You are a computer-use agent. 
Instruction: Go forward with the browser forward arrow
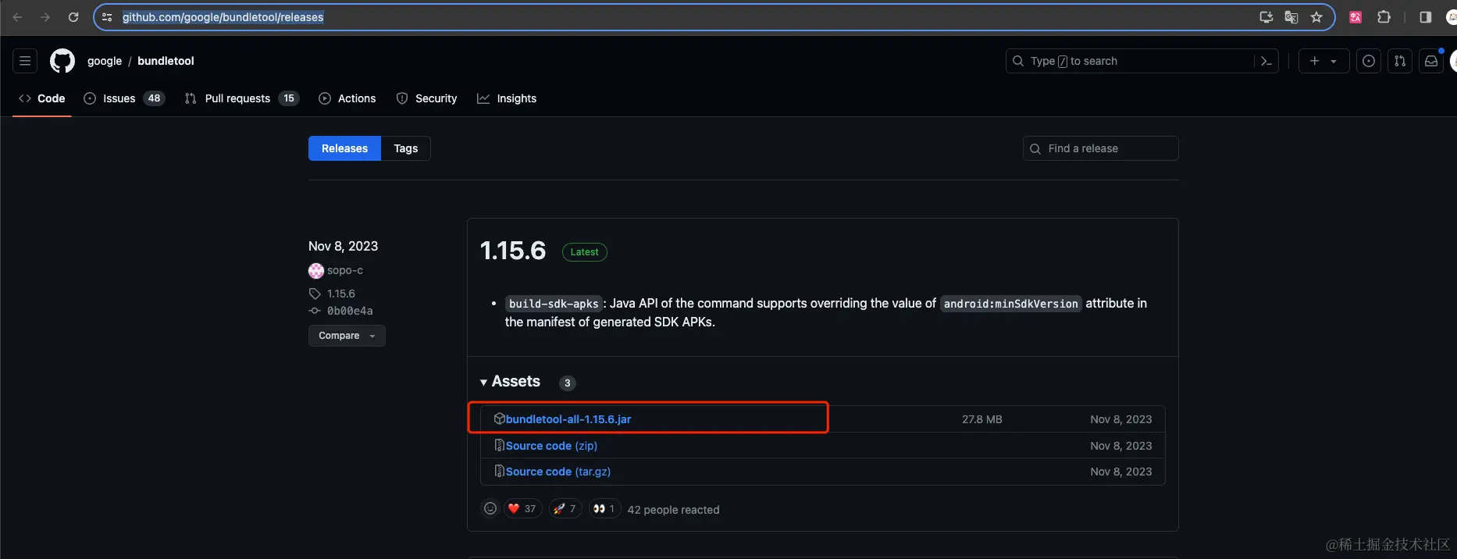click(45, 17)
